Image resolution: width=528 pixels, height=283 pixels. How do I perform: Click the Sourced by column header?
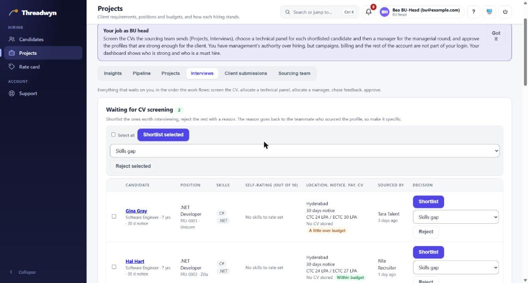(x=391, y=185)
